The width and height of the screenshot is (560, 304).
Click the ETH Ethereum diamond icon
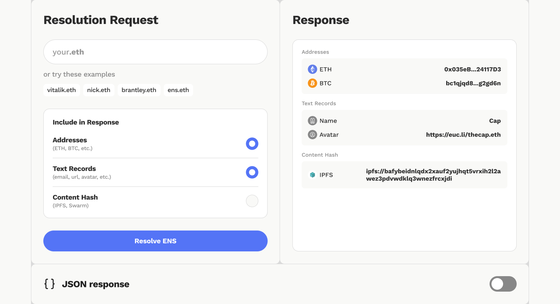(312, 69)
